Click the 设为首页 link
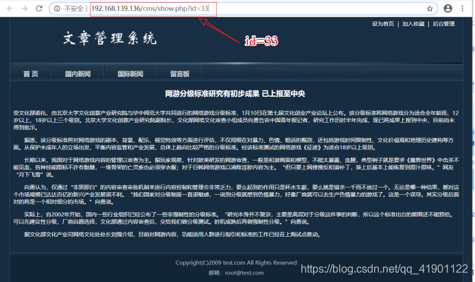This screenshot has width=475, height=282. coord(383,24)
